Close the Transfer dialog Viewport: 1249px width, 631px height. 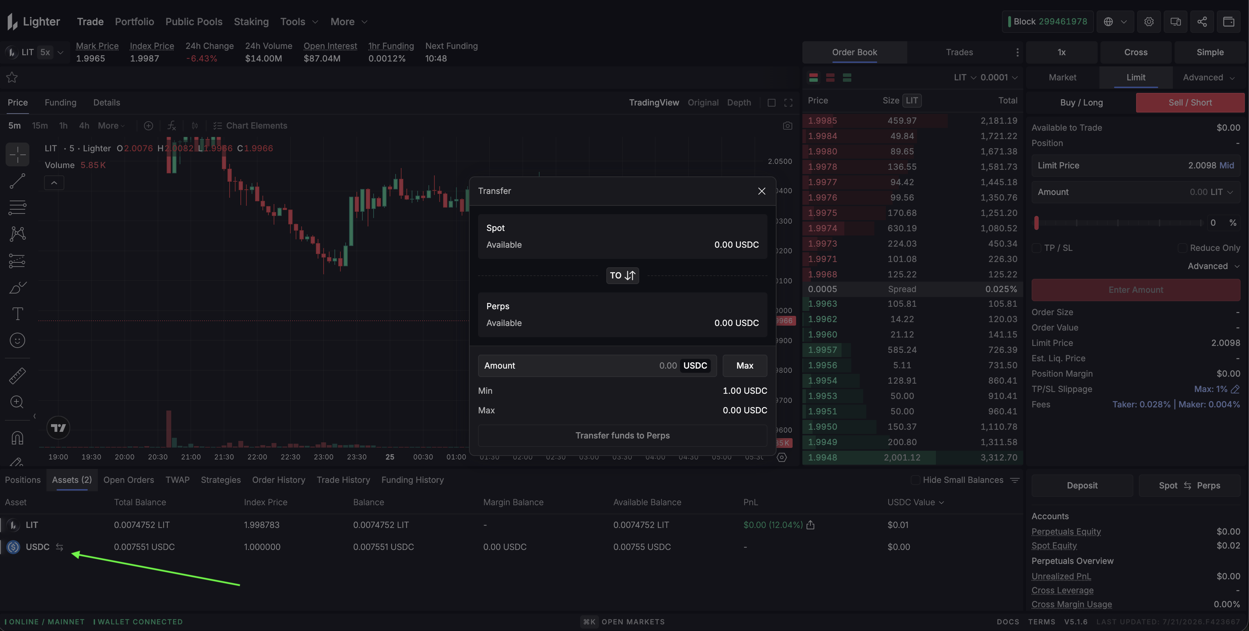(761, 191)
